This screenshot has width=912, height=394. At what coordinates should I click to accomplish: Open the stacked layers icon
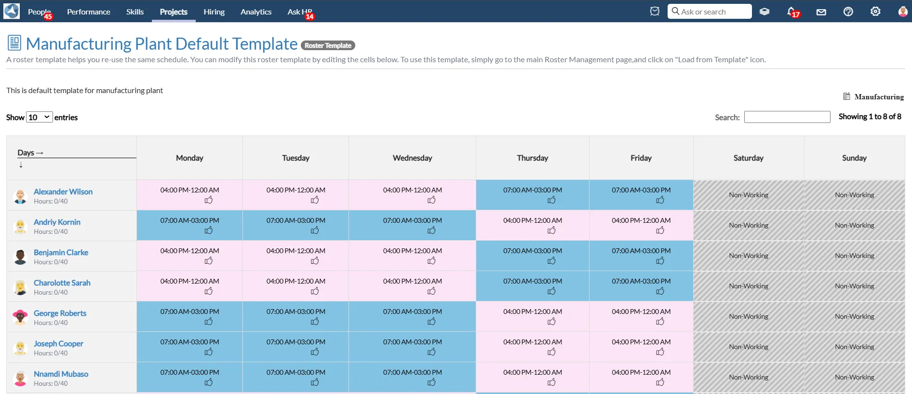(764, 12)
